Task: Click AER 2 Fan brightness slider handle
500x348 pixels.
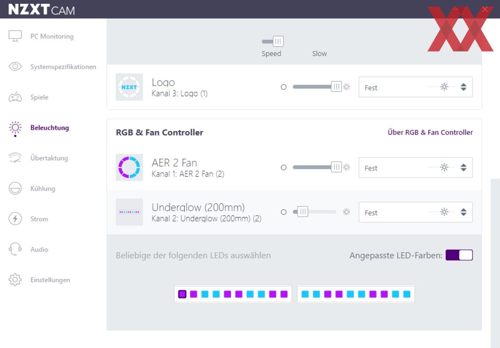Action: (x=336, y=167)
